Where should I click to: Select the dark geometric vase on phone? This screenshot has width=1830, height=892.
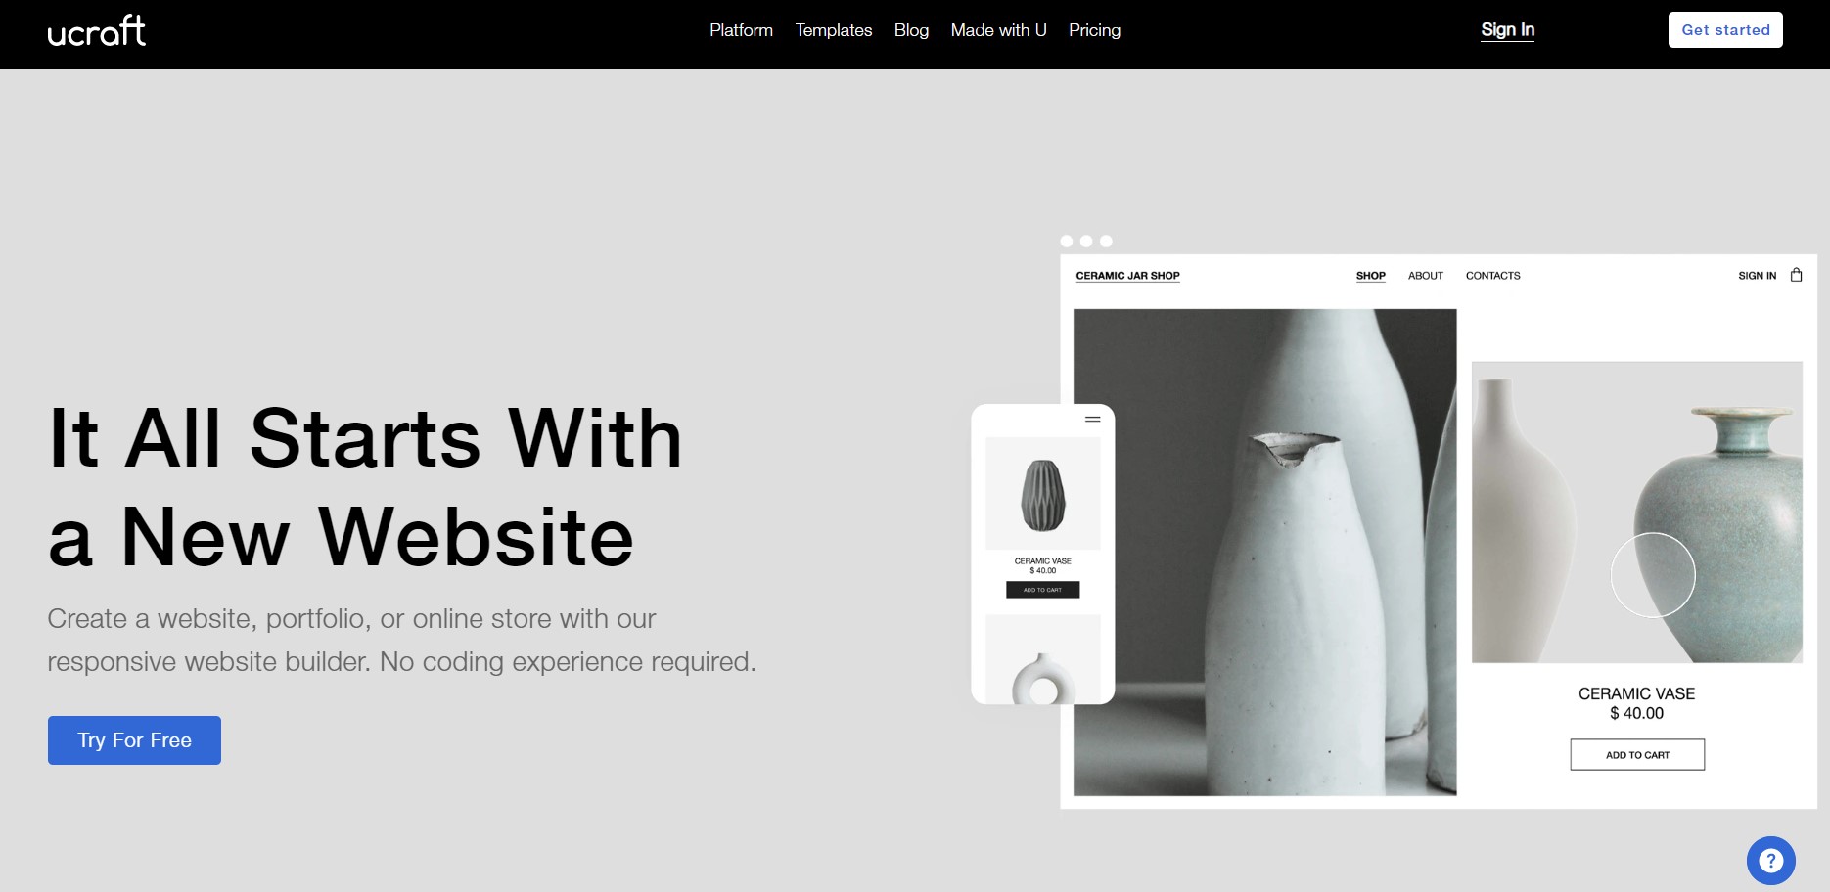pos(1043,495)
